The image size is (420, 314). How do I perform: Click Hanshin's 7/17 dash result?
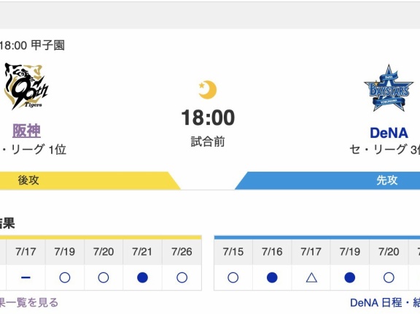click(x=26, y=277)
